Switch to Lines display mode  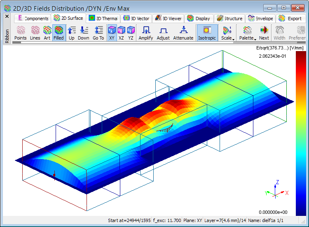[x=35, y=33]
